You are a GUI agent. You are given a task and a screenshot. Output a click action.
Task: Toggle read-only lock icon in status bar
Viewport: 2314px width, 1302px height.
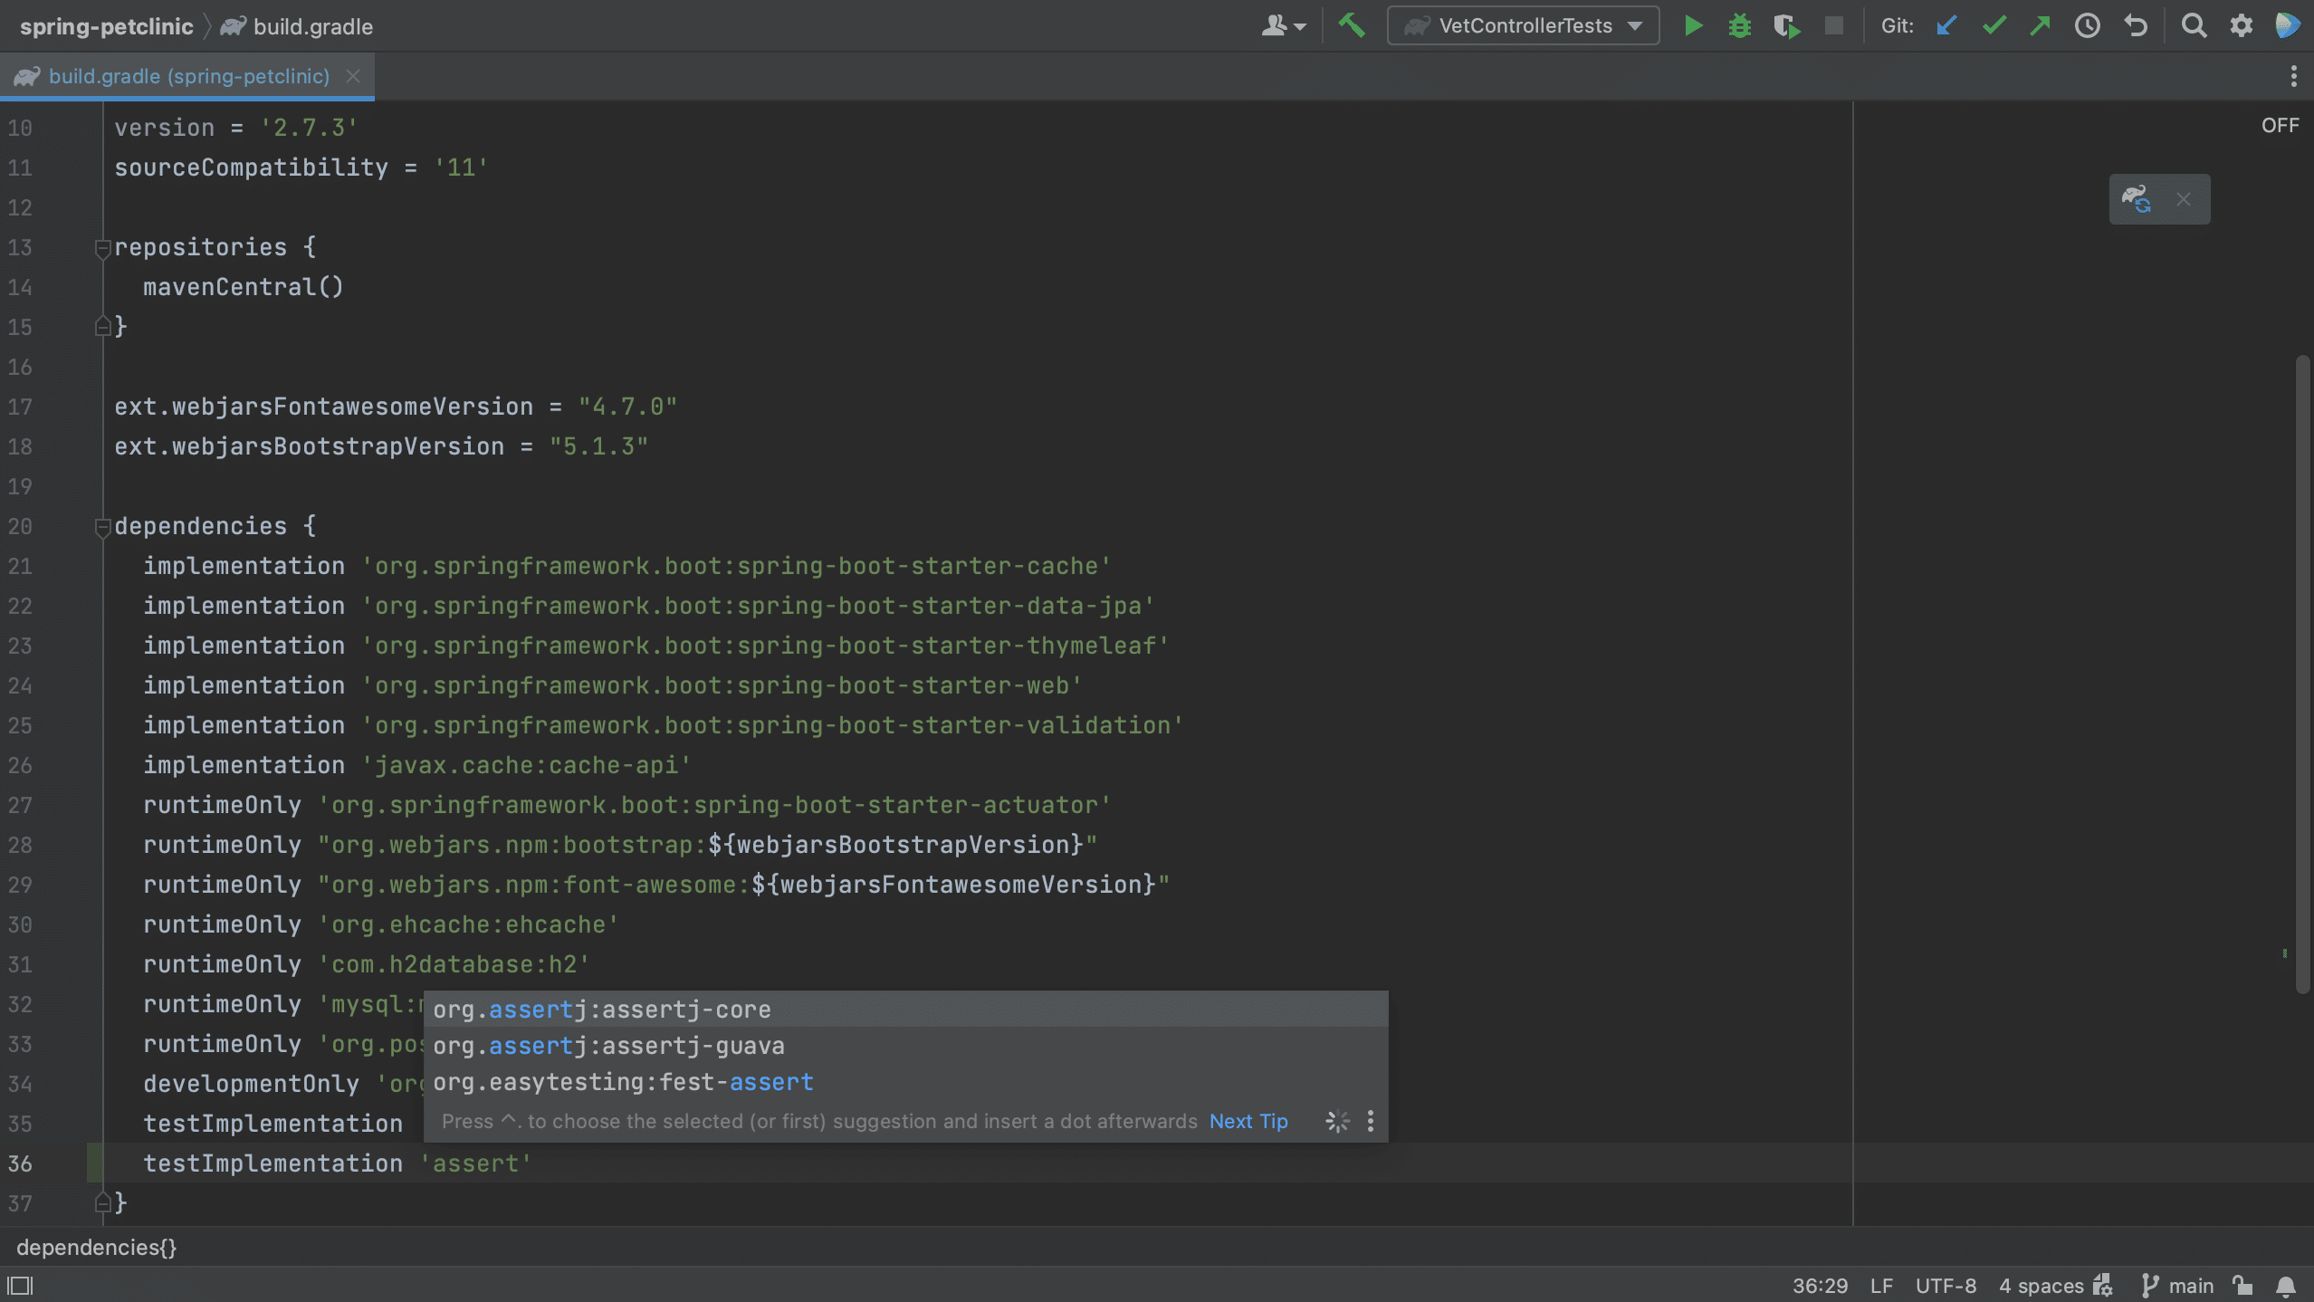(2242, 1286)
